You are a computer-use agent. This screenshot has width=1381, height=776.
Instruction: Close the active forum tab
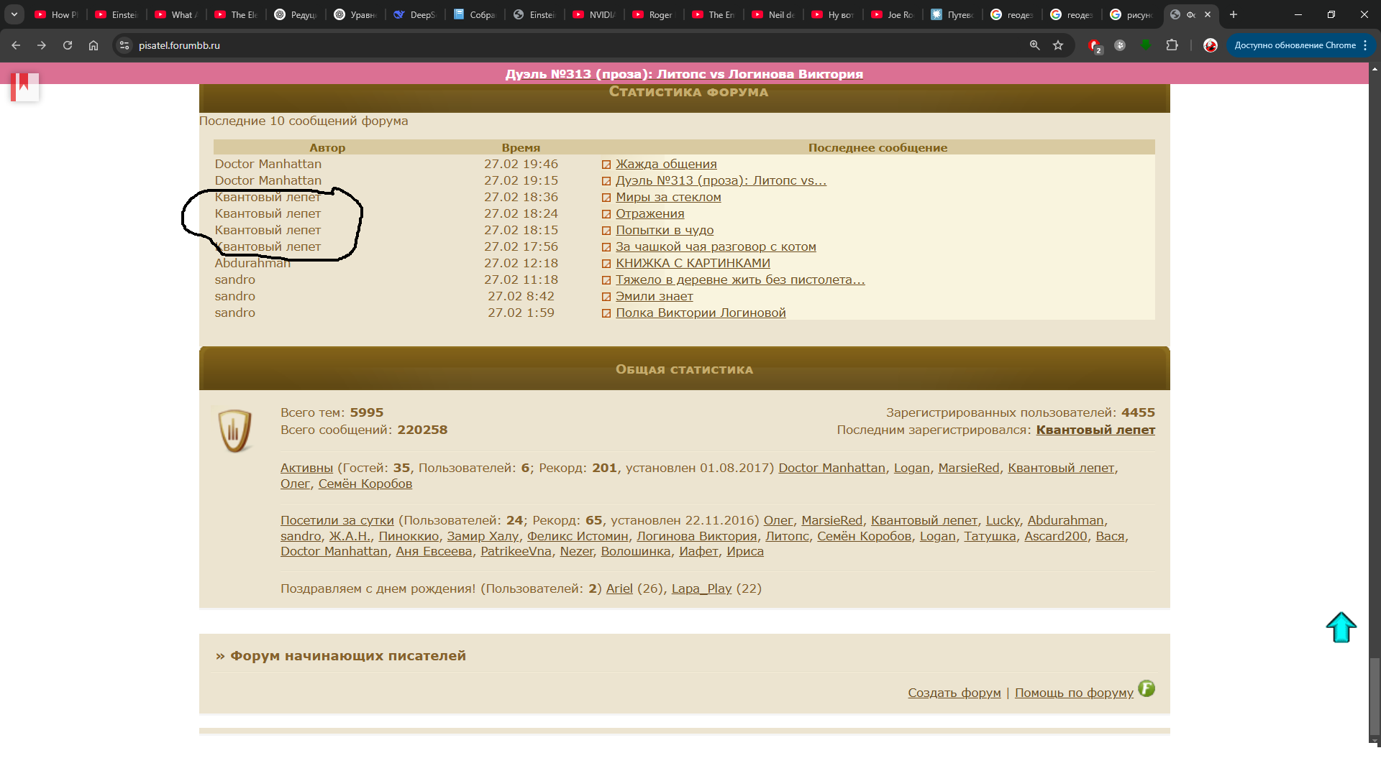point(1208,14)
